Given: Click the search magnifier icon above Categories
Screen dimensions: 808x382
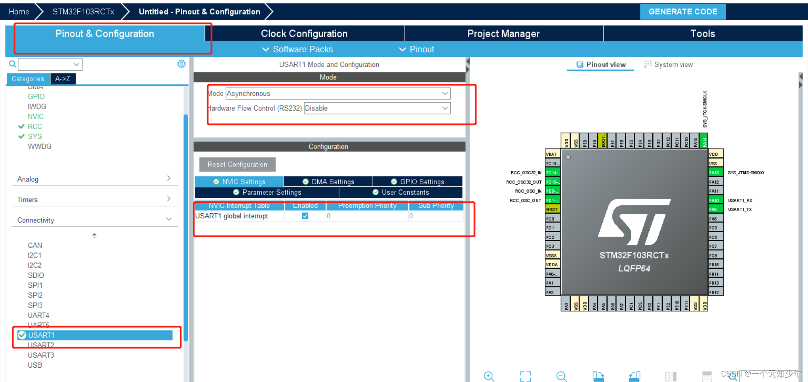Looking at the screenshot, I should (13, 64).
